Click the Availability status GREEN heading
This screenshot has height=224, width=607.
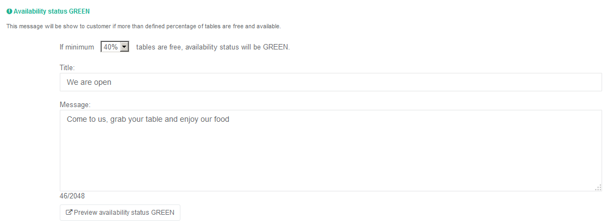point(52,11)
